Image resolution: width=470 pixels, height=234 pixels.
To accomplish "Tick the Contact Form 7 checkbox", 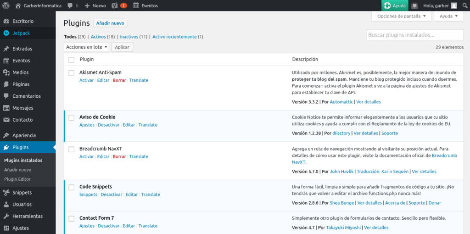I will [x=71, y=219].
